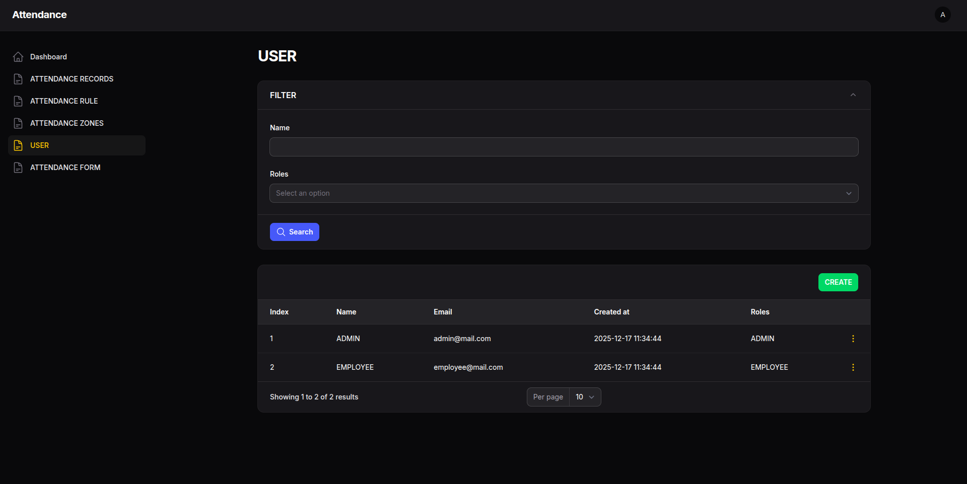Open the Roles select dropdown
Viewport: 967px width, 484px height.
[x=564, y=193]
